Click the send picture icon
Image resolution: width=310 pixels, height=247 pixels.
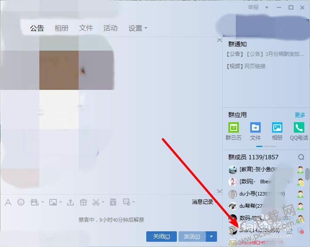tap(53, 202)
